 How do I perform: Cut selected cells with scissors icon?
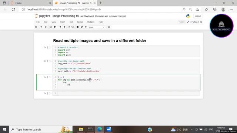coord(46,27)
